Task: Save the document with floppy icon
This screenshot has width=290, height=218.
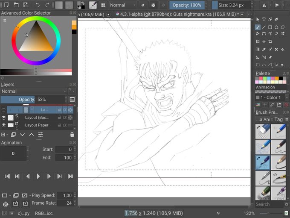Action: (x=26, y=5)
